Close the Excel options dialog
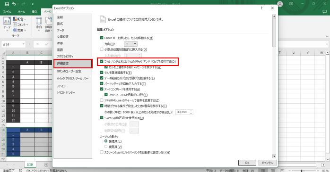 (272, 8)
